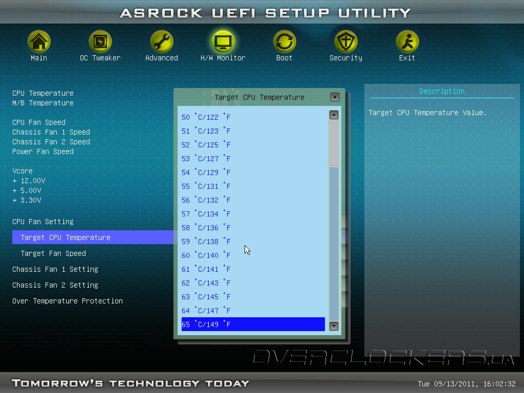Viewport: 524px width, 393px height.
Task: Click the popup scrollbar up arrow
Action: tap(334, 115)
